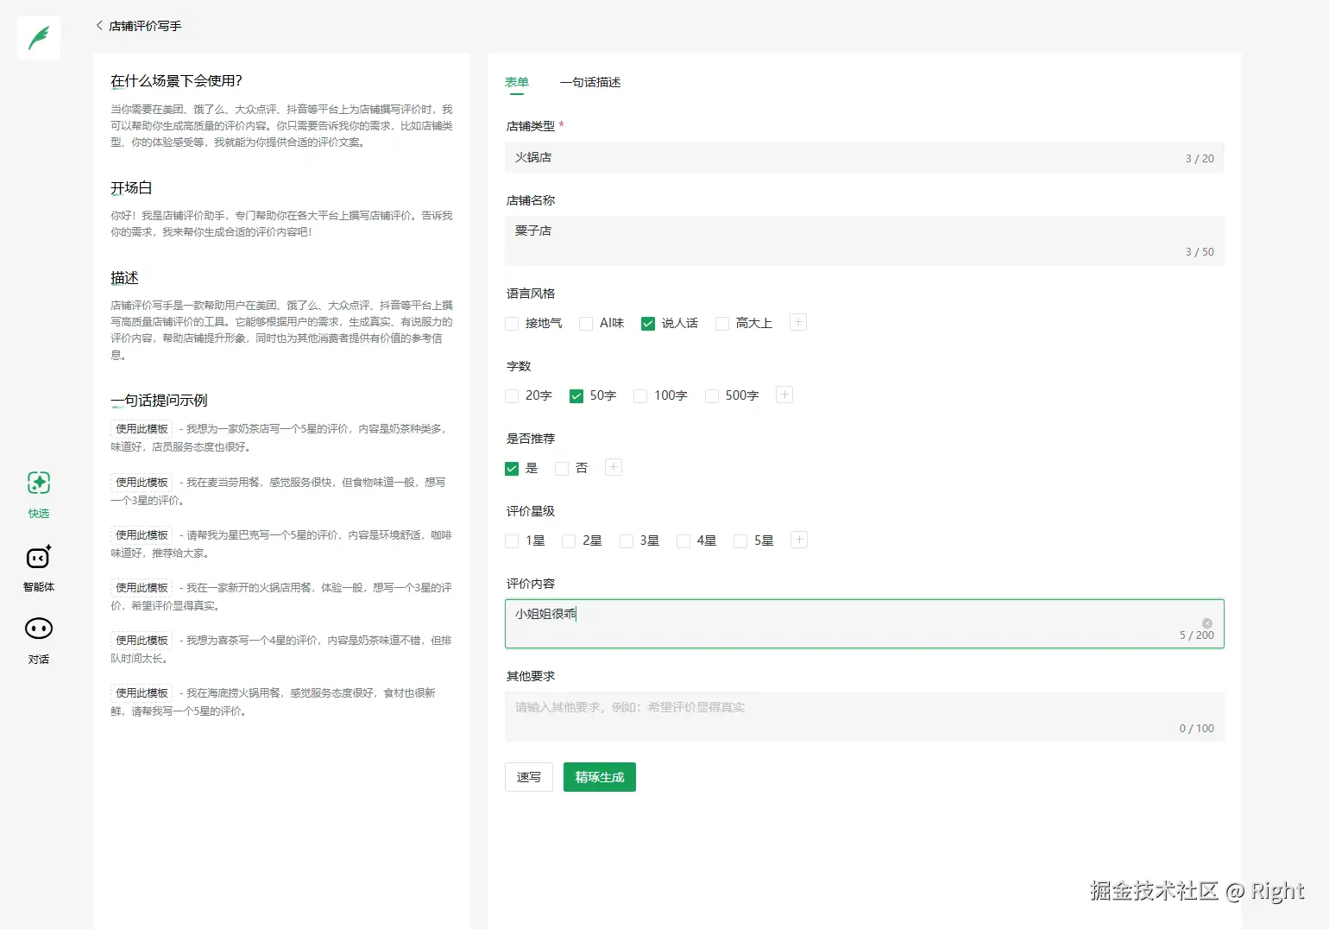Focus the 店铺名称 field containing 粟子店
1329x929 pixels.
click(x=865, y=241)
